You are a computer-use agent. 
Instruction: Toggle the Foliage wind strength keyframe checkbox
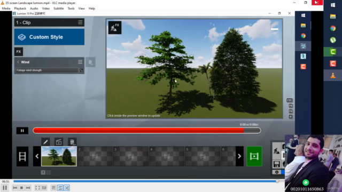pos(82,70)
